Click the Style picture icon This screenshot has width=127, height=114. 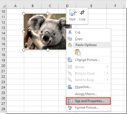pyautogui.click(x=72, y=13)
